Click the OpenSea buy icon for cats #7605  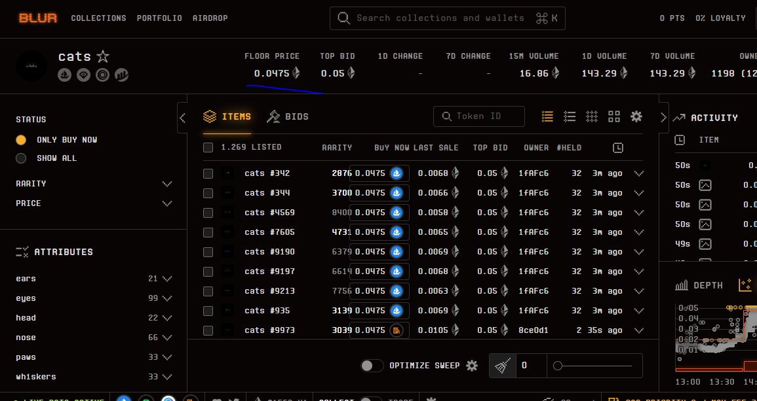tap(397, 232)
